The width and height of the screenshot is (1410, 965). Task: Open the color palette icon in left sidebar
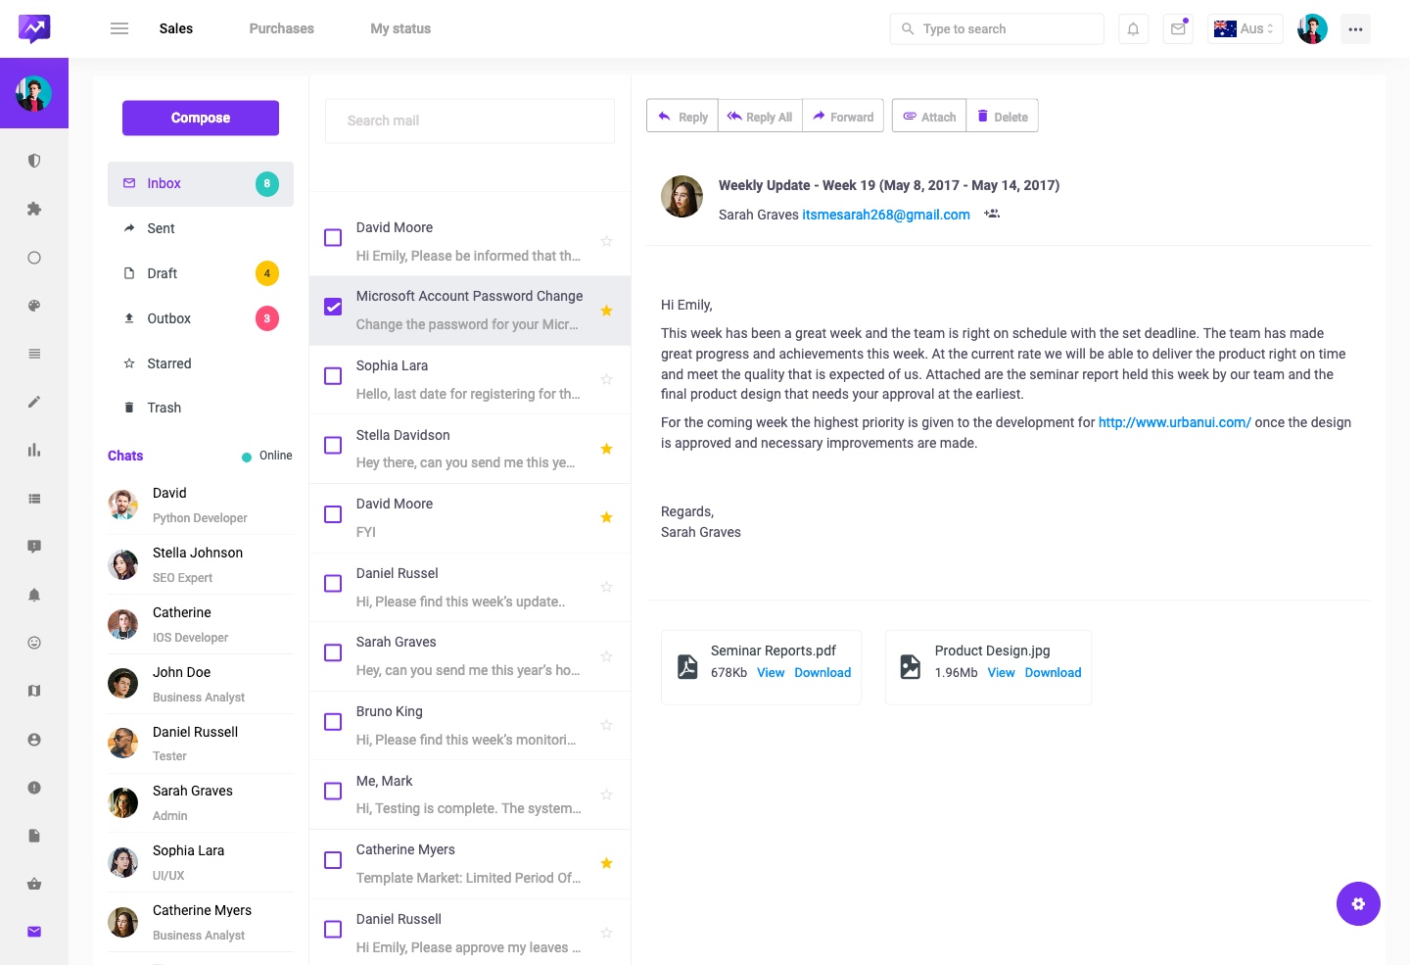point(34,305)
